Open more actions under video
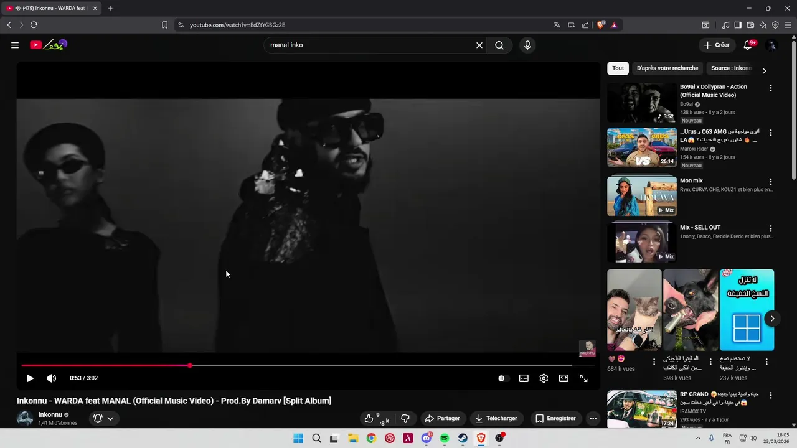Image resolution: width=797 pixels, height=448 pixels. pyautogui.click(x=593, y=418)
